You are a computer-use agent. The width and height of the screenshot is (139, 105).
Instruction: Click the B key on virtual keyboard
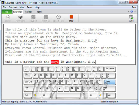(66, 89)
